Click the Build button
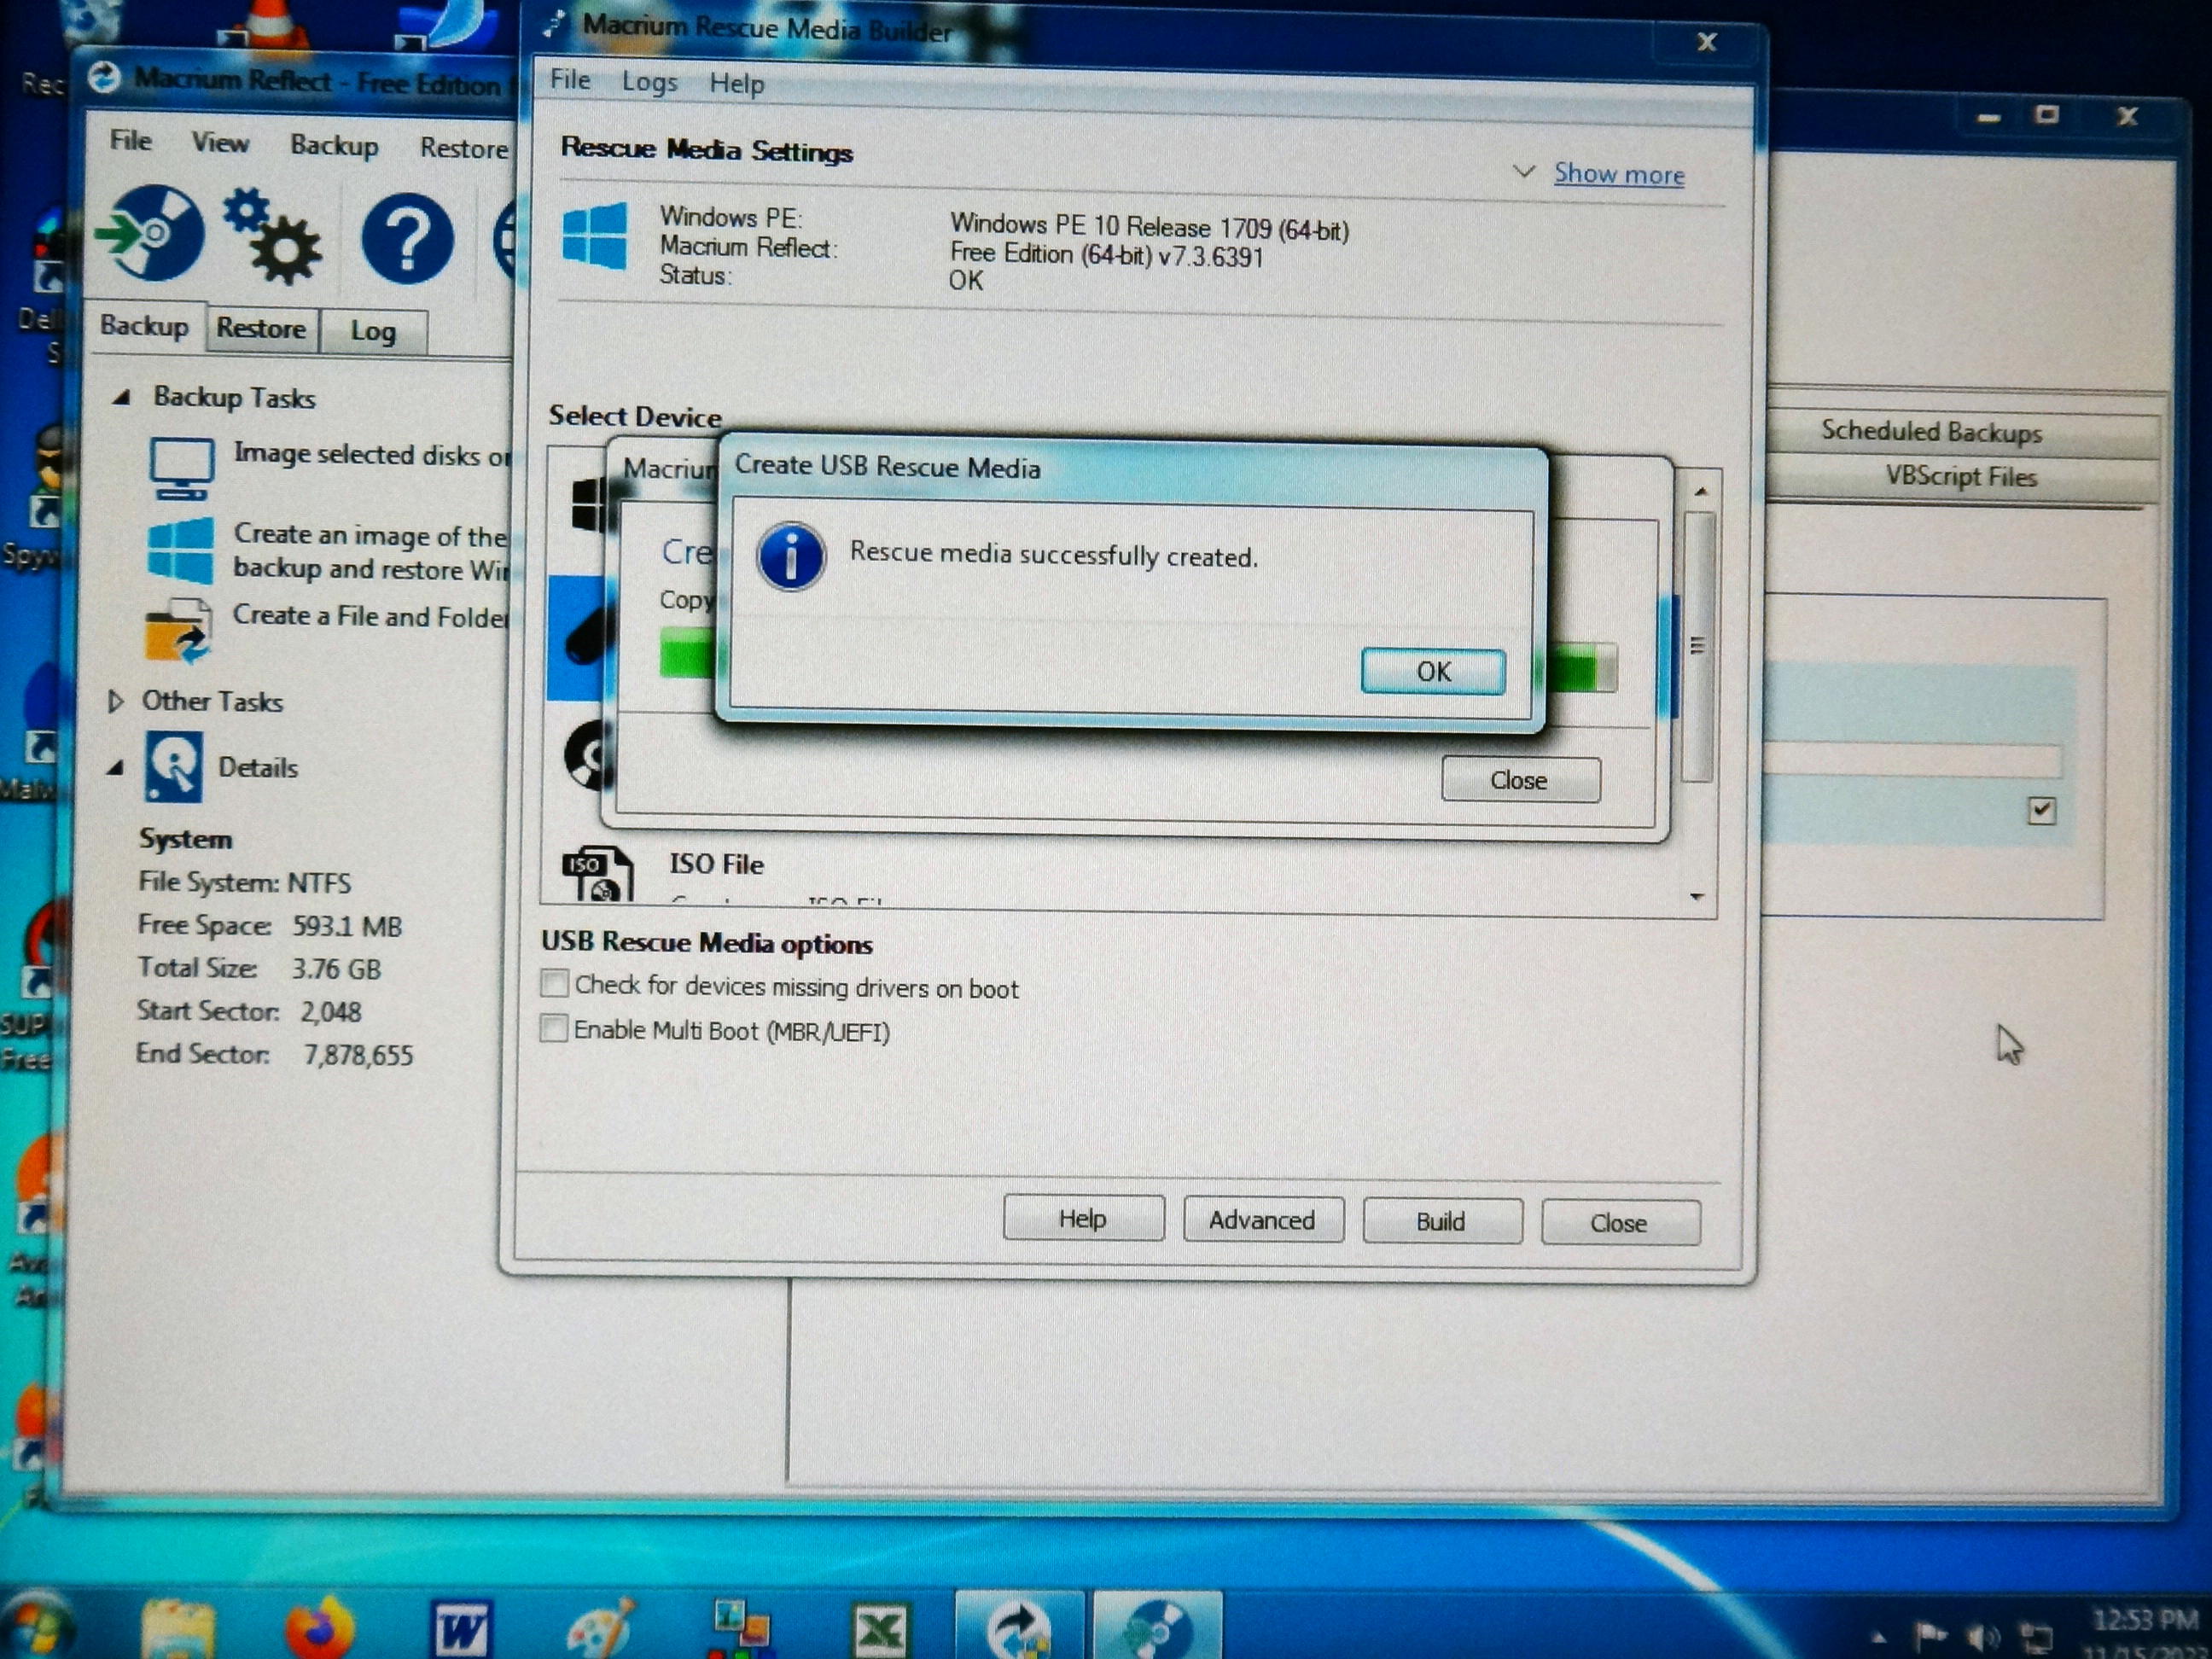The width and height of the screenshot is (2212, 1659). [1441, 1221]
